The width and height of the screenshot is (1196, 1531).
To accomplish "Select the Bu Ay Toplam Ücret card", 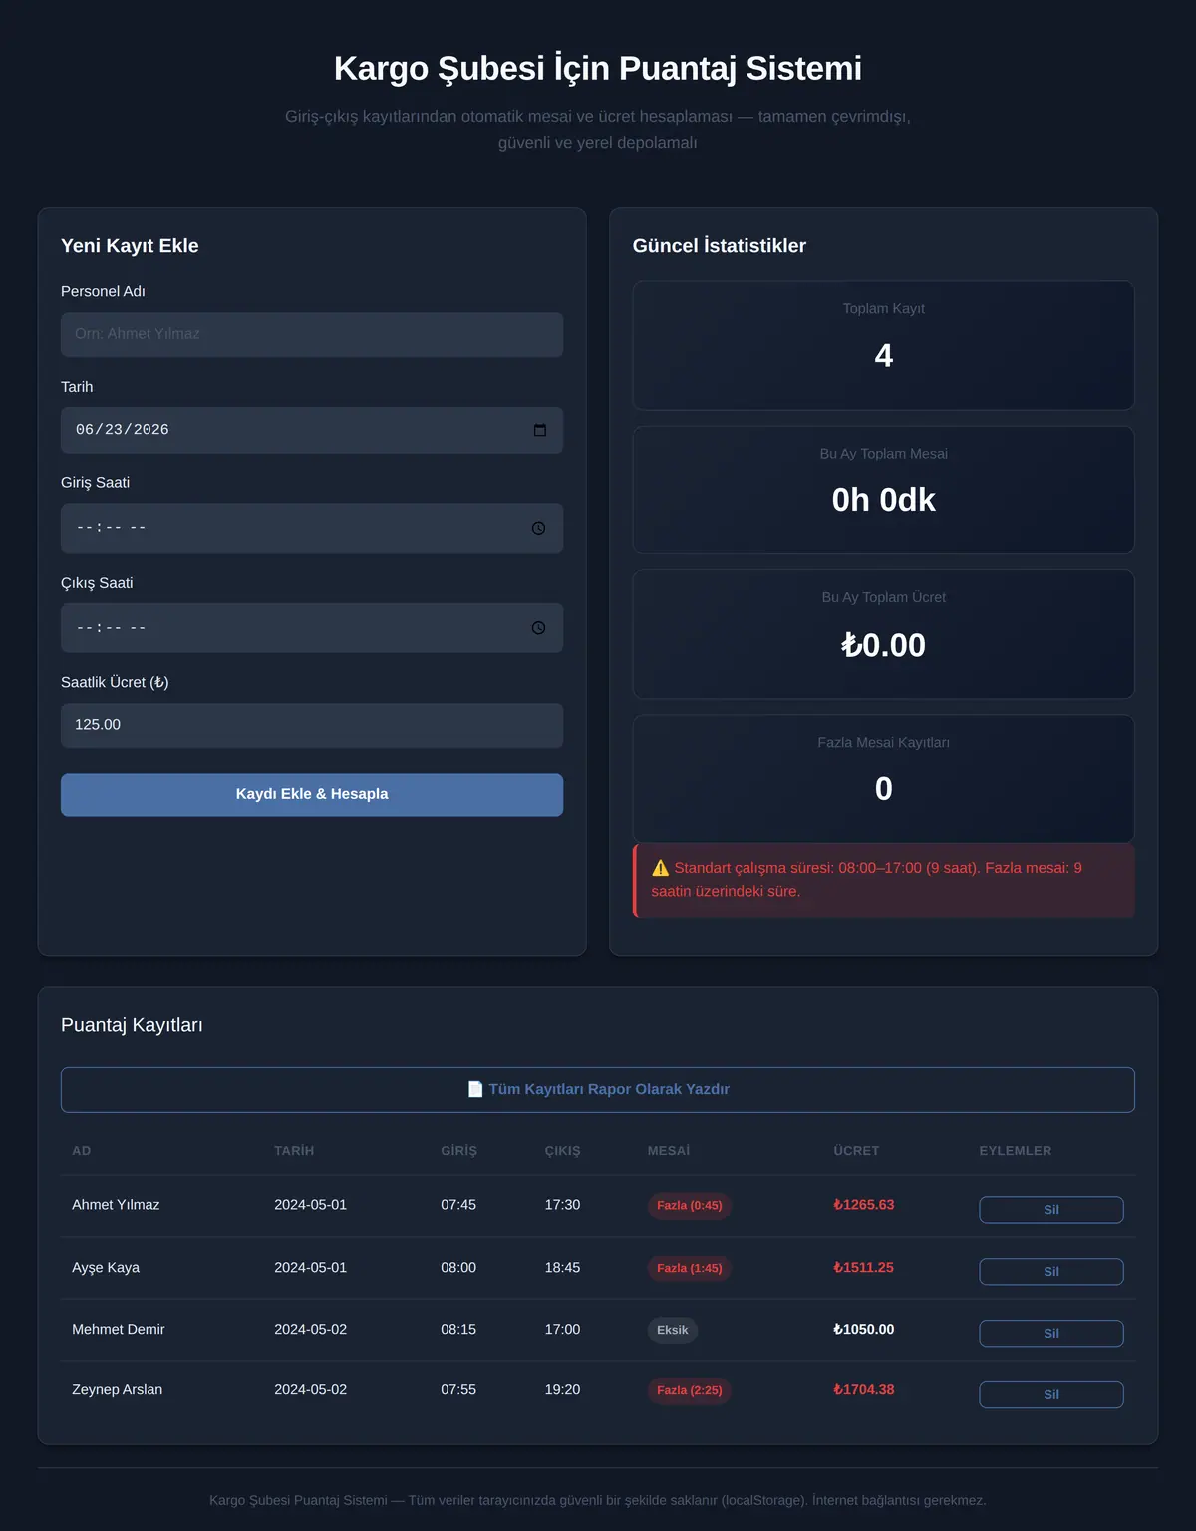I will pyautogui.click(x=884, y=634).
